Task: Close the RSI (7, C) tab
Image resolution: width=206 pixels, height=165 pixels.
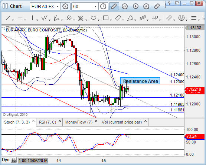Action: (x=60, y=121)
